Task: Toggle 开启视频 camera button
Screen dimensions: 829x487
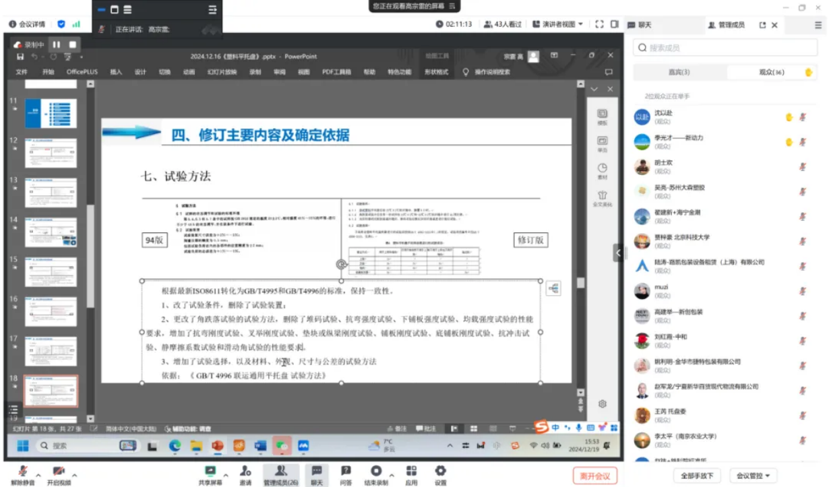Action: [59, 471]
